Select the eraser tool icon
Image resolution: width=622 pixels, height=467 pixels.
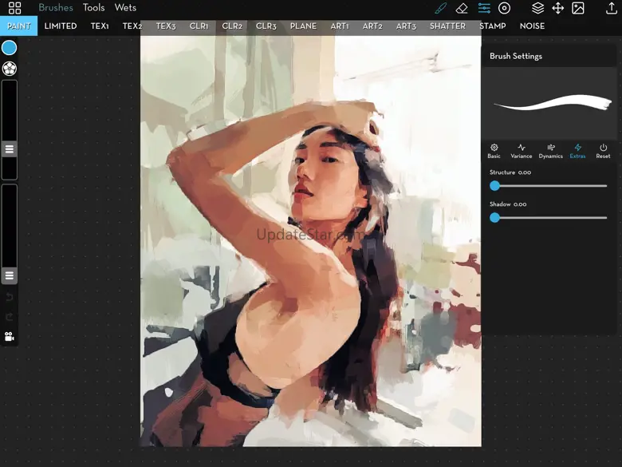tap(462, 8)
